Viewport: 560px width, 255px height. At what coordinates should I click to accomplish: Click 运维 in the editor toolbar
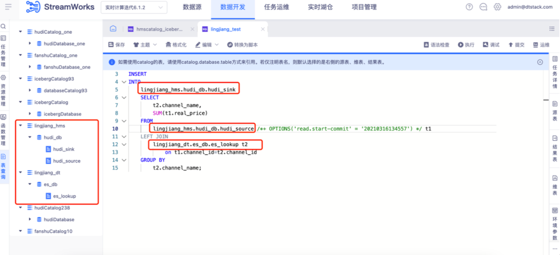(541, 45)
